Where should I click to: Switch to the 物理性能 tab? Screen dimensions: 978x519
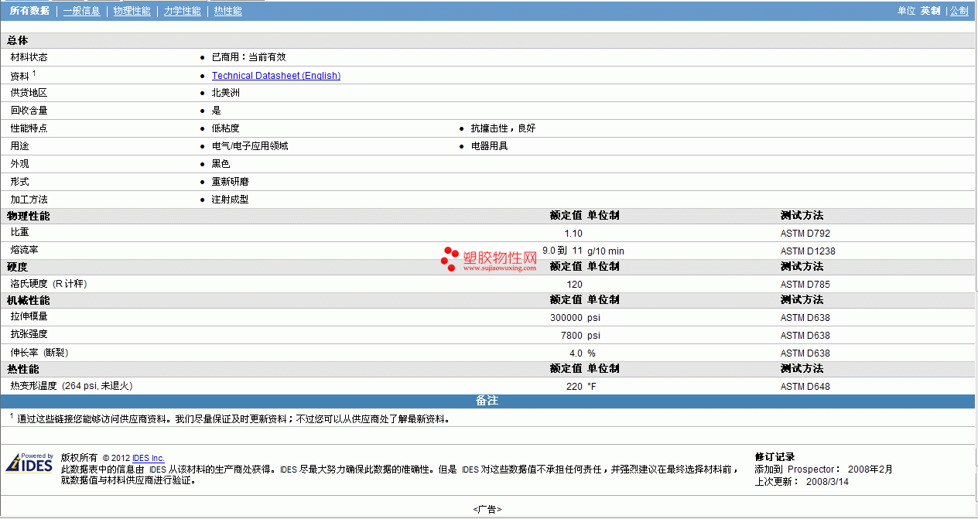coord(132,11)
